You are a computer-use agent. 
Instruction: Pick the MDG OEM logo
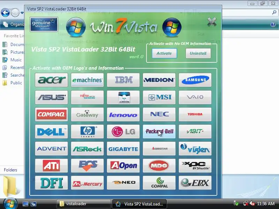click(159, 166)
